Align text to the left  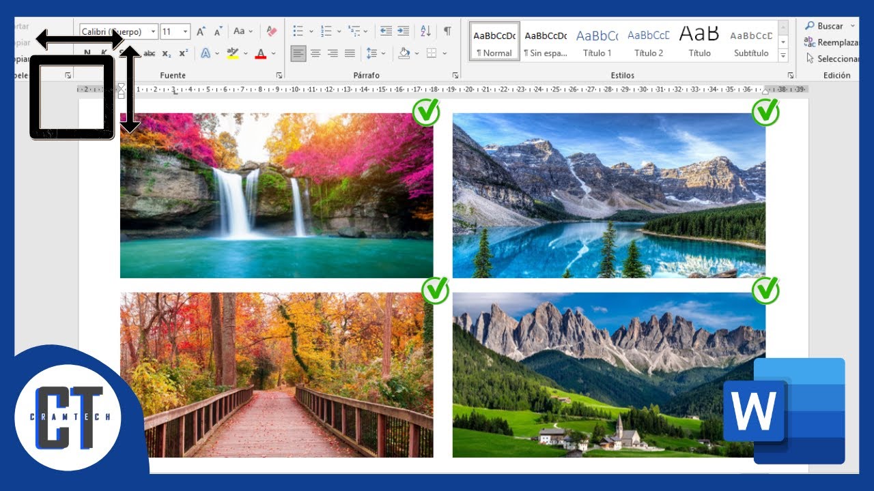(298, 53)
